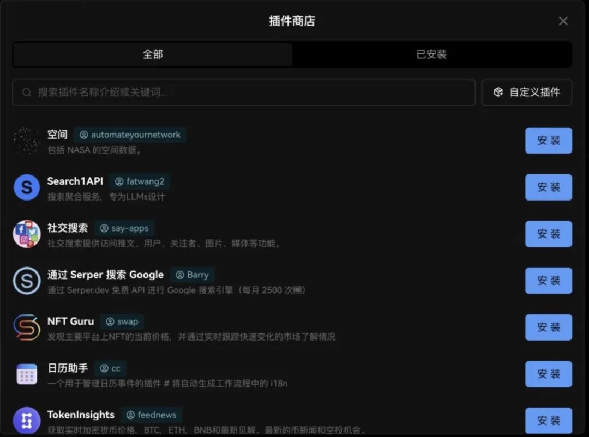Focus the plugin search input field
This screenshot has width=589, height=437.
tap(244, 92)
